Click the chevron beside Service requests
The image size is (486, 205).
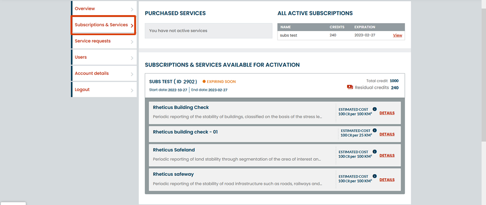click(x=132, y=42)
